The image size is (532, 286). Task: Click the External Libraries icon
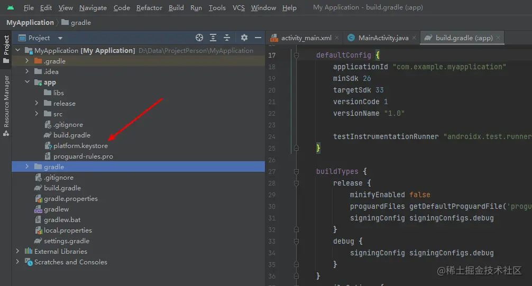tap(29, 251)
